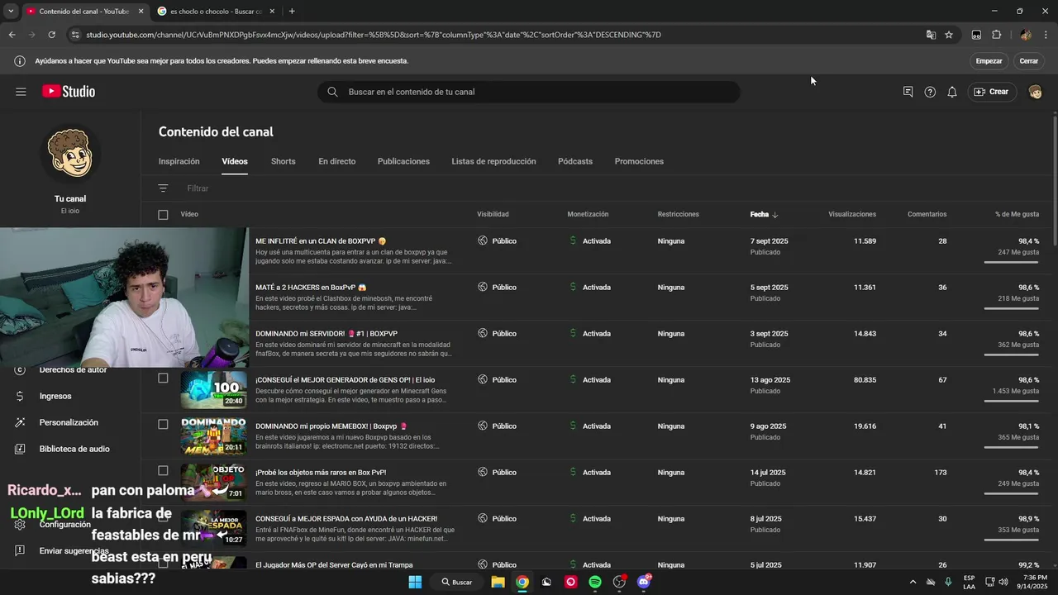Switch to the En directo tab
This screenshot has width=1058, height=595.
(337, 161)
